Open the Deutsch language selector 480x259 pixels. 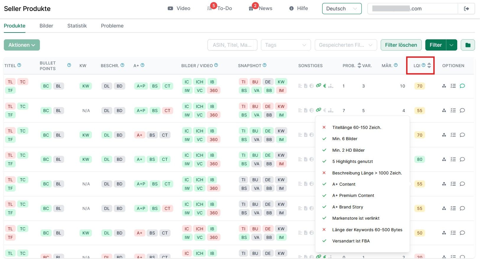pyautogui.click(x=342, y=9)
